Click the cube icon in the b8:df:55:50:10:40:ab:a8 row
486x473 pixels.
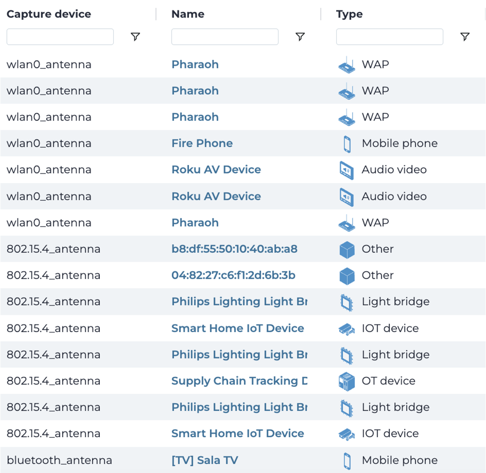point(347,249)
